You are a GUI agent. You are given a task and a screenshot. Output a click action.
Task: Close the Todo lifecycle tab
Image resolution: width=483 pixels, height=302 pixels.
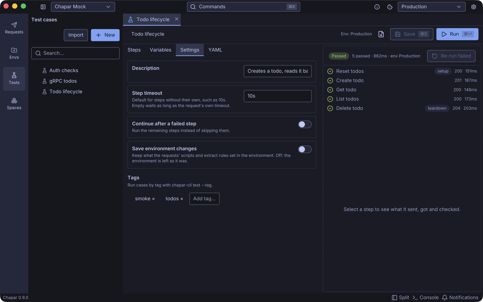pos(177,19)
